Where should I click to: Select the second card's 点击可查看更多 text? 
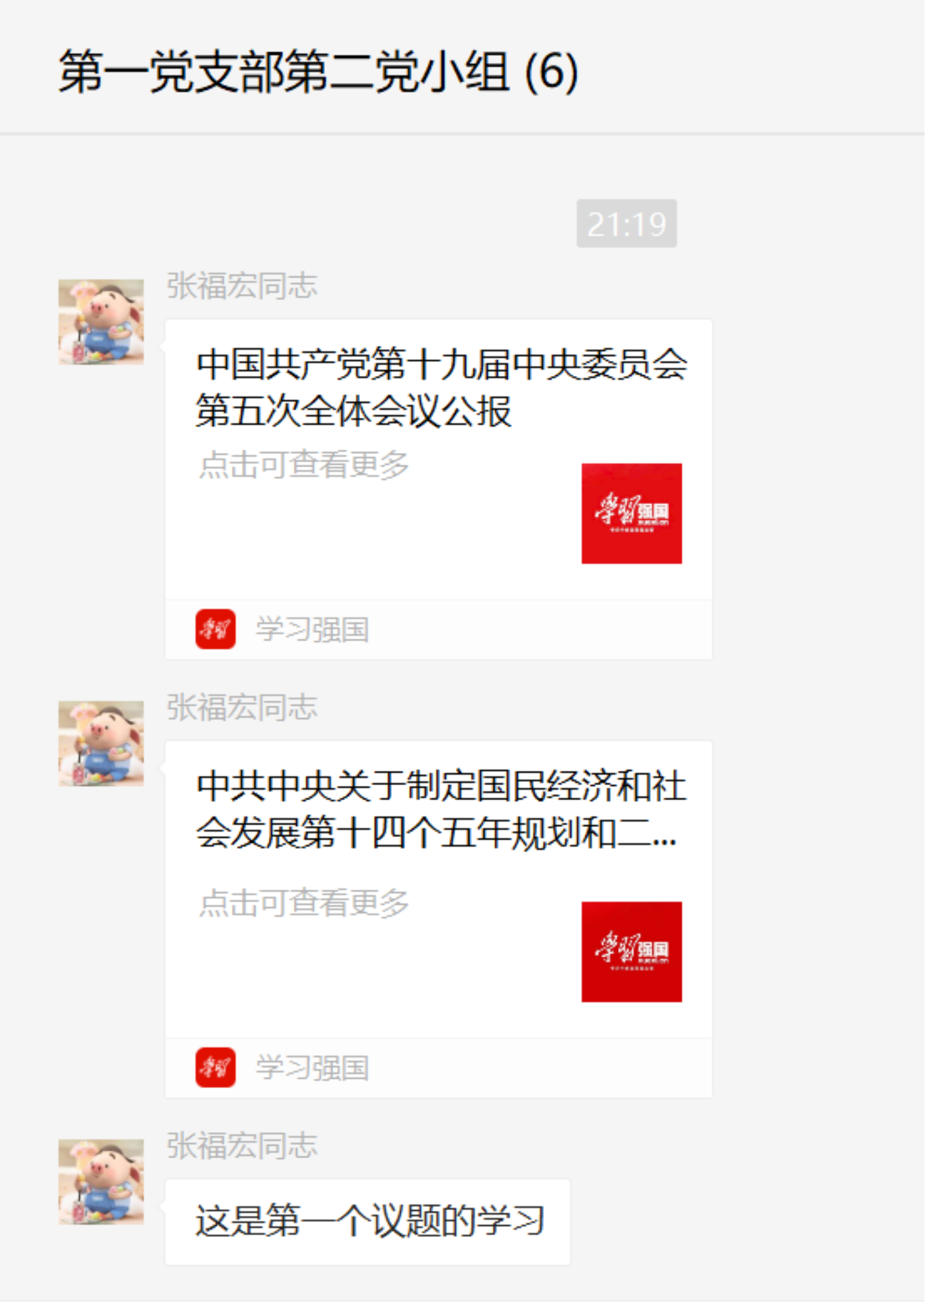click(x=304, y=903)
